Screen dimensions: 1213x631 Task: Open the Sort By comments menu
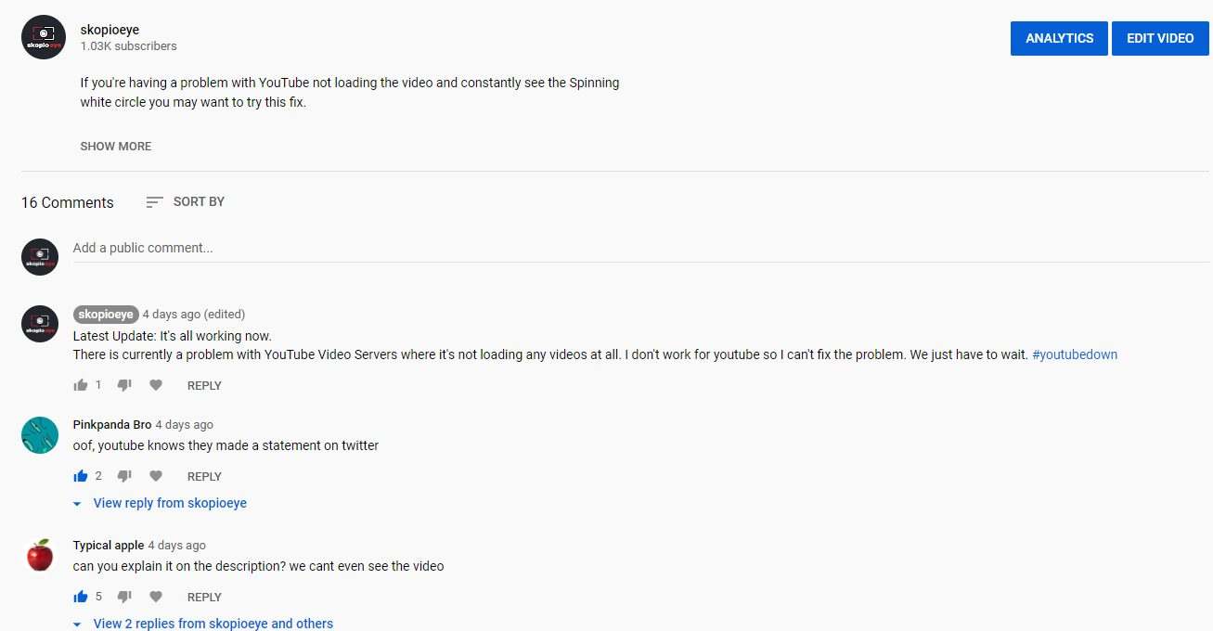[186, 201]
